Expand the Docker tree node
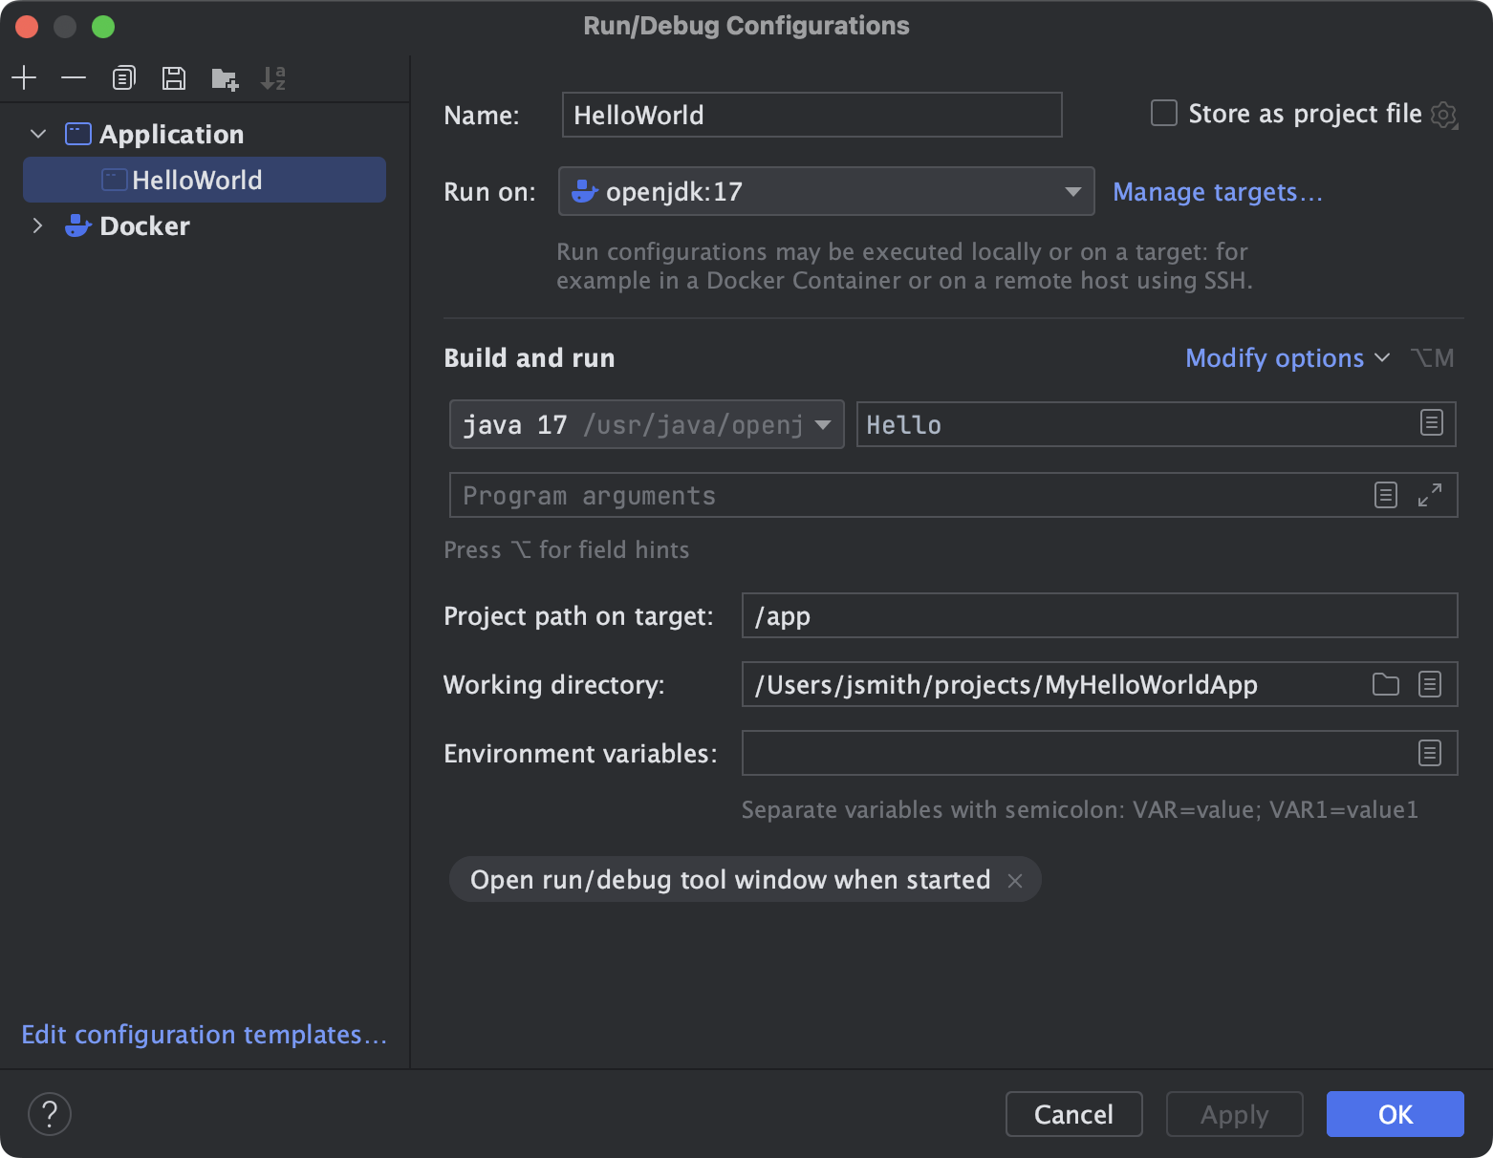The height and width of the screenshot is (1158, 1493). (x=37, y=225)
